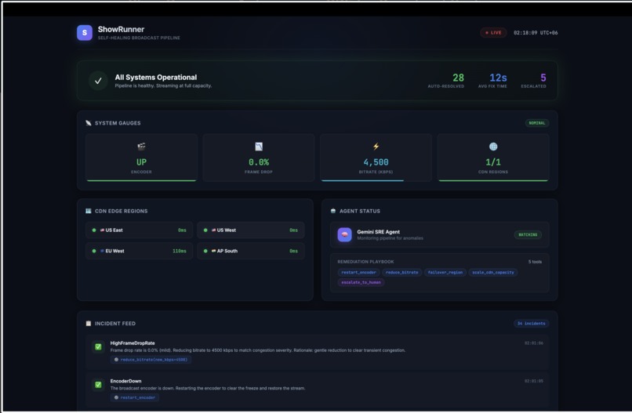This screenshot has height=413, width=632.
Task: Click the AP South region row
Action: 251,251
